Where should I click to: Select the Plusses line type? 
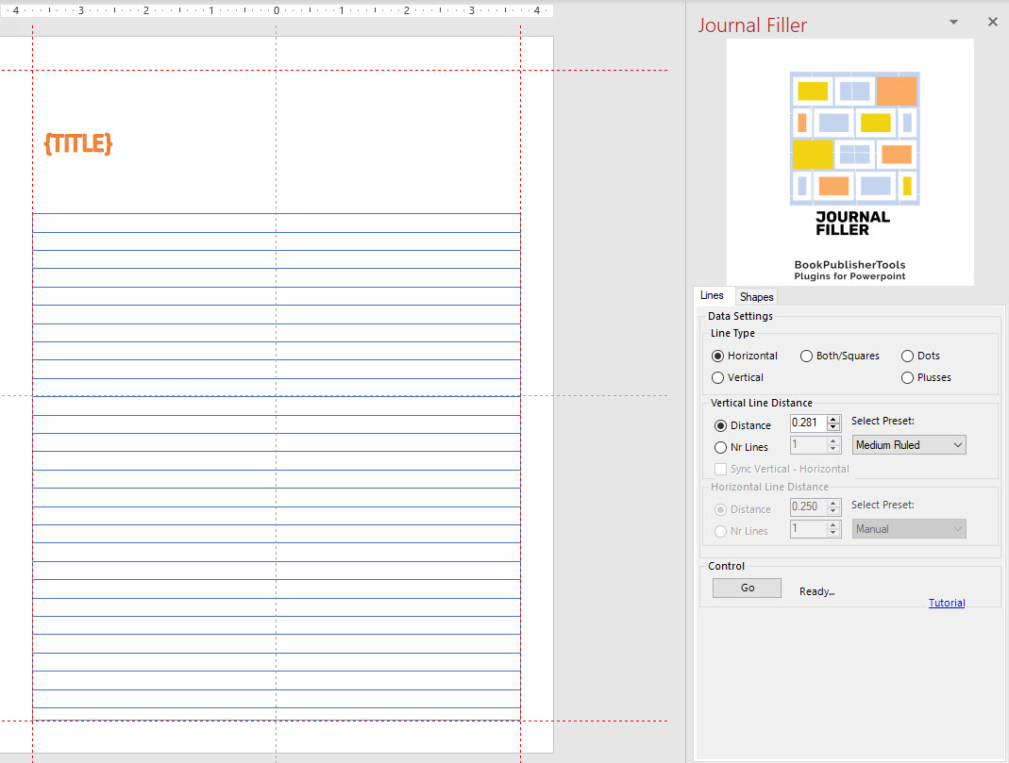click(908, 377)
